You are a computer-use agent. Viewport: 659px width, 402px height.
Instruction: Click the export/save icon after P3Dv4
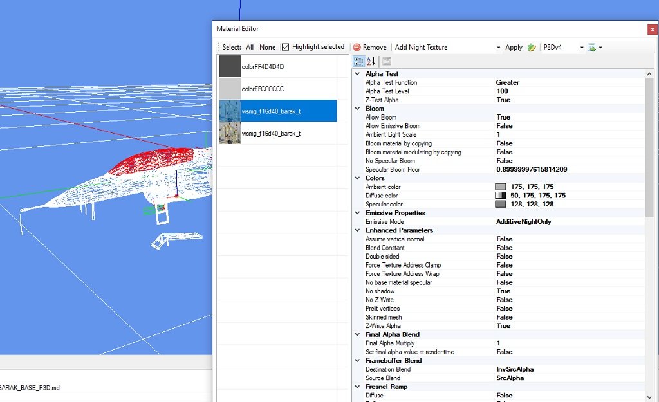591,47
